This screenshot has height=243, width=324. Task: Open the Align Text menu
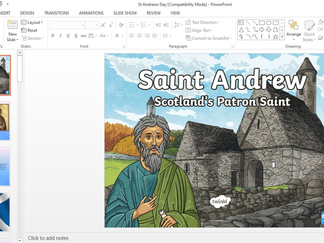pos(199,30)
